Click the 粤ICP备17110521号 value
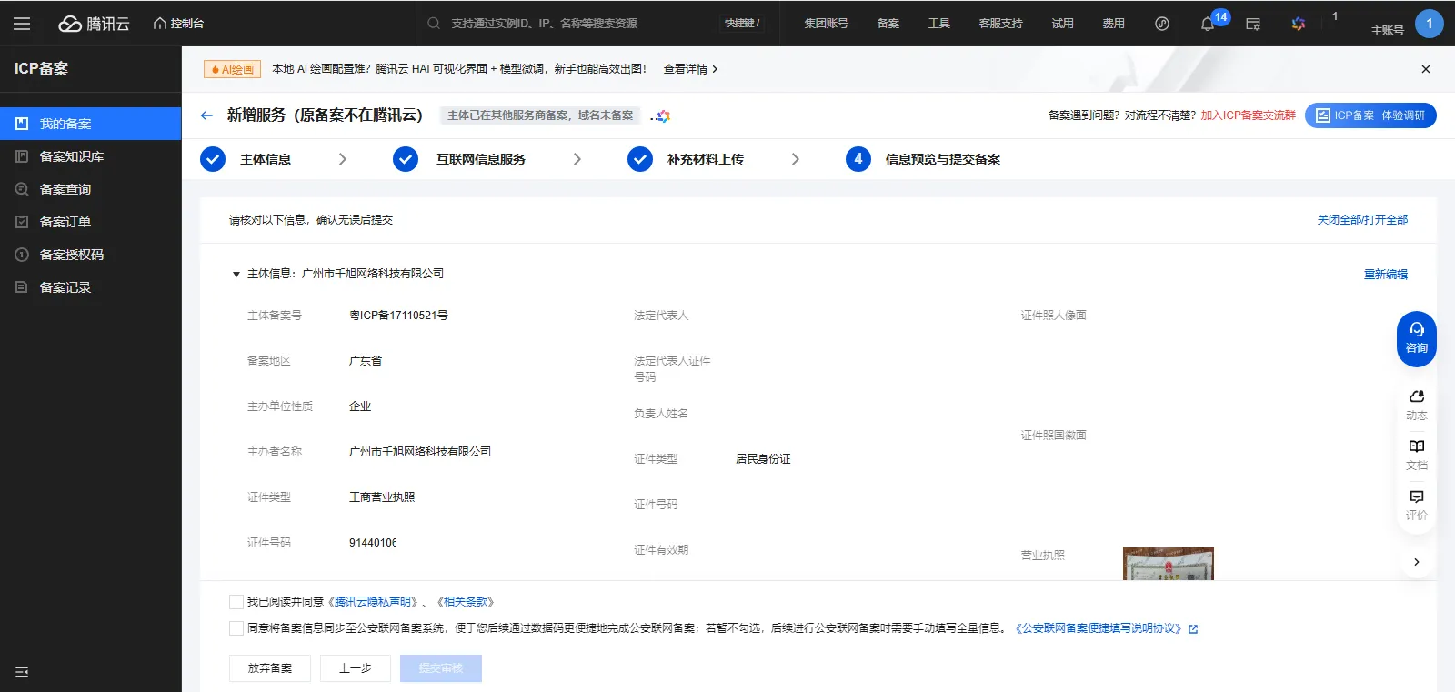The width and height of the screenshot is (1455, 692). point(398,316)
